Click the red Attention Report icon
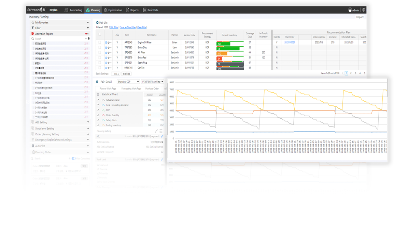This screenshot has height=235, width=394. (x=33, y=34)
